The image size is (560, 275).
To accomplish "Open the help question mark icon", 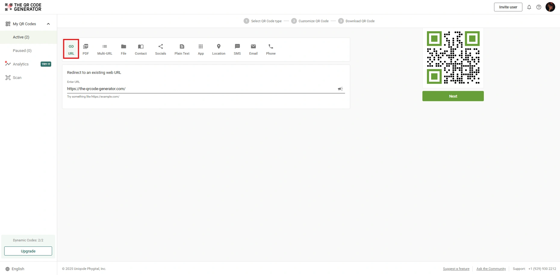I will pyautogui.click(x=539, y=7).
